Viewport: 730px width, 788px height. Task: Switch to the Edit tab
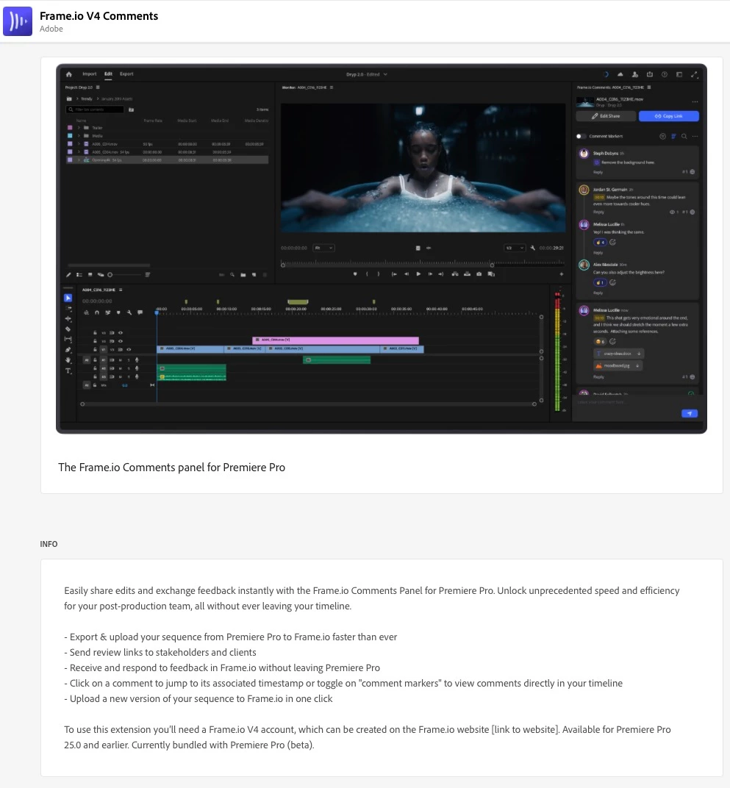[x=108, y=74]
